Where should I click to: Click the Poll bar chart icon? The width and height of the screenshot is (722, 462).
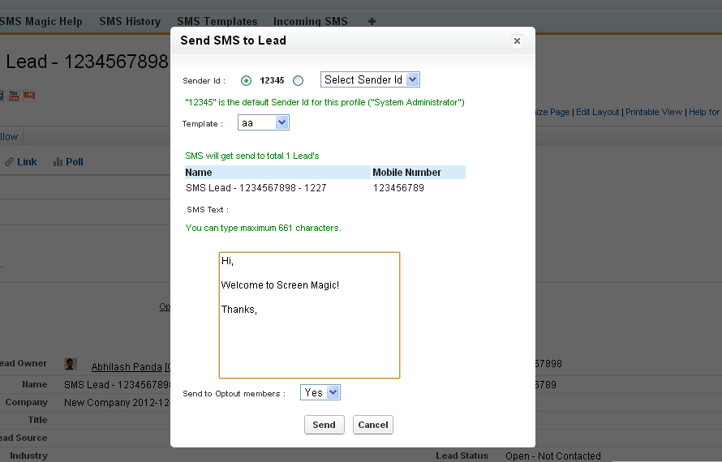pos(58,162)
